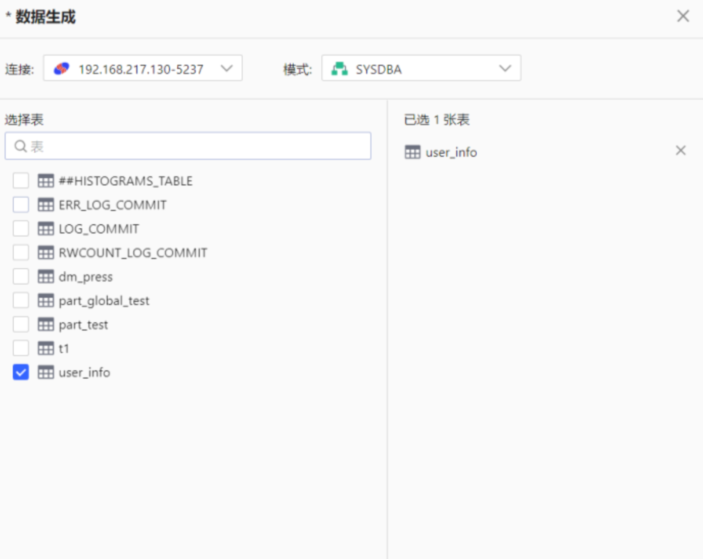Click the 已选 1 张表 heading
Viewport: 703px width, 559px height.
point(437,120)
